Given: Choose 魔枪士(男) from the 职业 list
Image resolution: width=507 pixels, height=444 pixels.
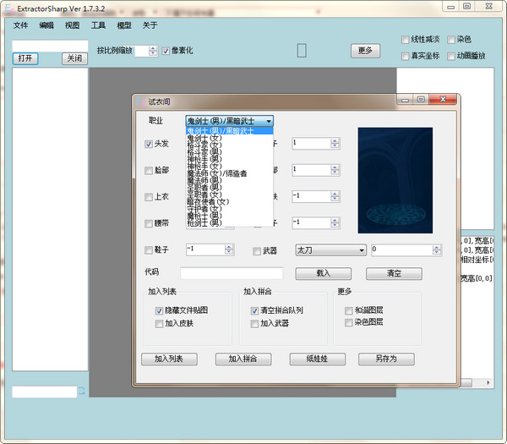Looking at the screenshot, I should 230,216.
